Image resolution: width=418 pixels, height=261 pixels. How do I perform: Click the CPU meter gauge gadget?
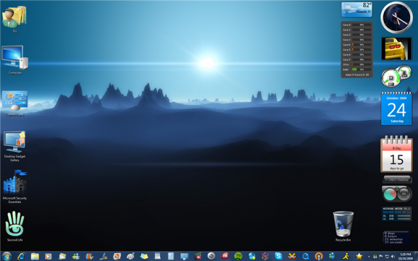396,76
